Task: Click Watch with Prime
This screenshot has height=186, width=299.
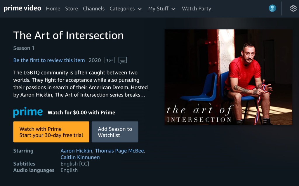Action: click(51, 132)
